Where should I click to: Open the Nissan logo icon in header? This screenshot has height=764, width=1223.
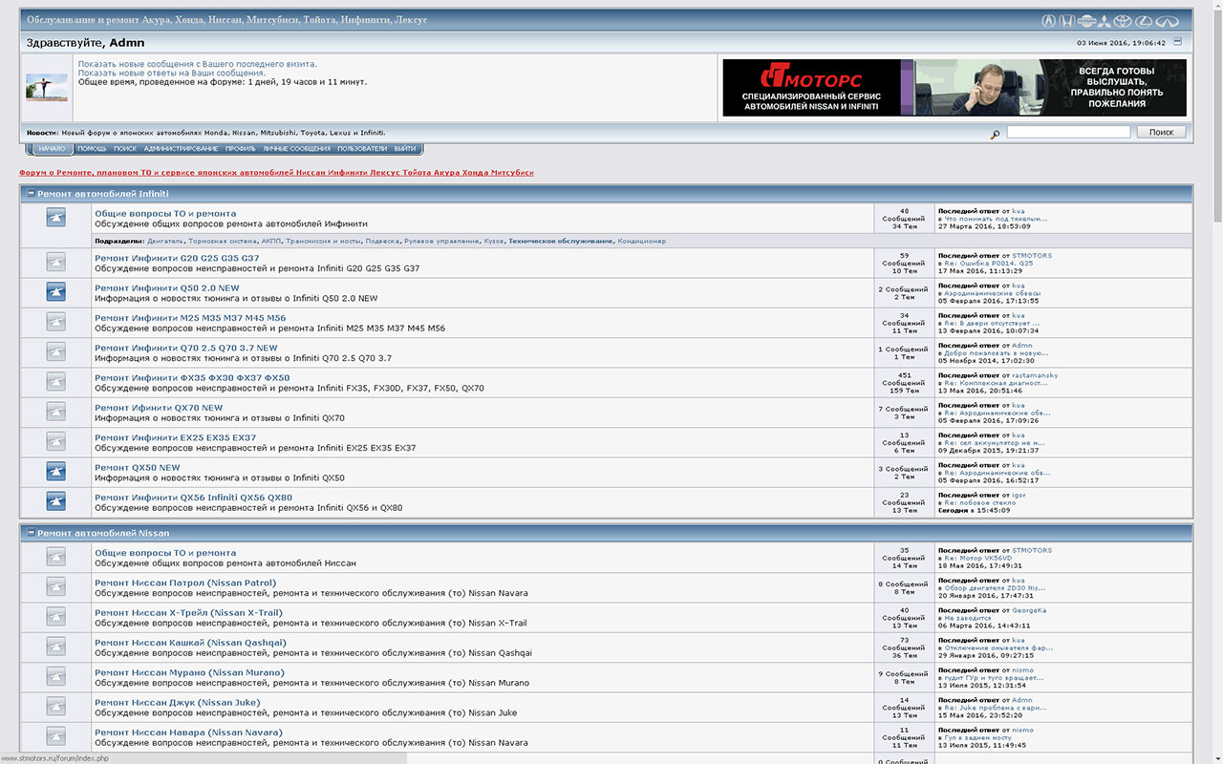(x=1085, y=21)
